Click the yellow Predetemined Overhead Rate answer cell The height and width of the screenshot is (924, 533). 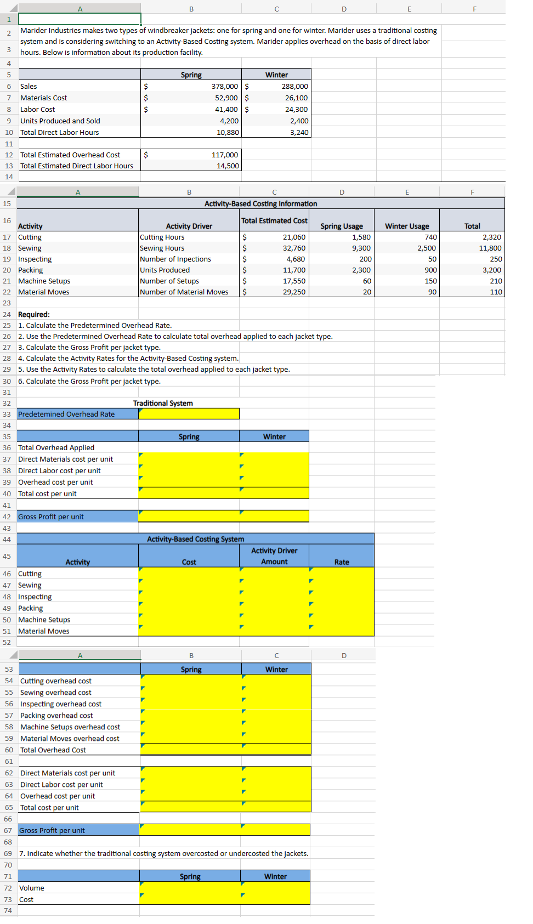(189, 414)
